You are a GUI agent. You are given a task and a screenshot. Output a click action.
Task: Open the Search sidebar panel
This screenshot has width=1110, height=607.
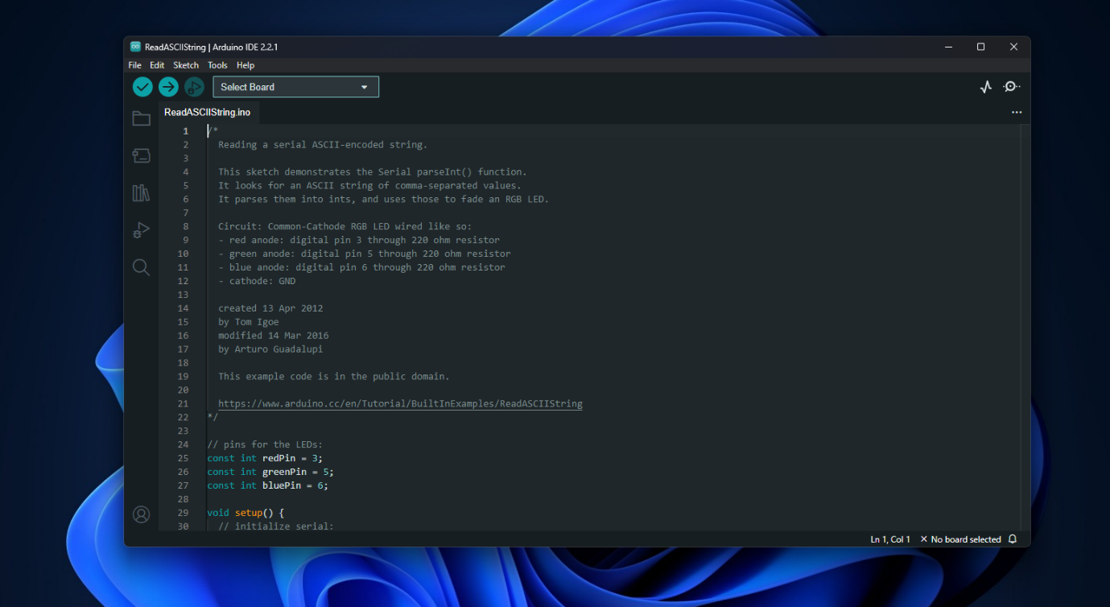coord(142,267)
